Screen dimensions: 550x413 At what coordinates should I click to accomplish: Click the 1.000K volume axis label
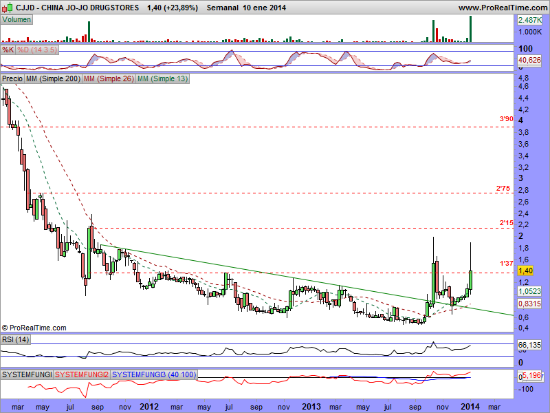pos(530,32)
